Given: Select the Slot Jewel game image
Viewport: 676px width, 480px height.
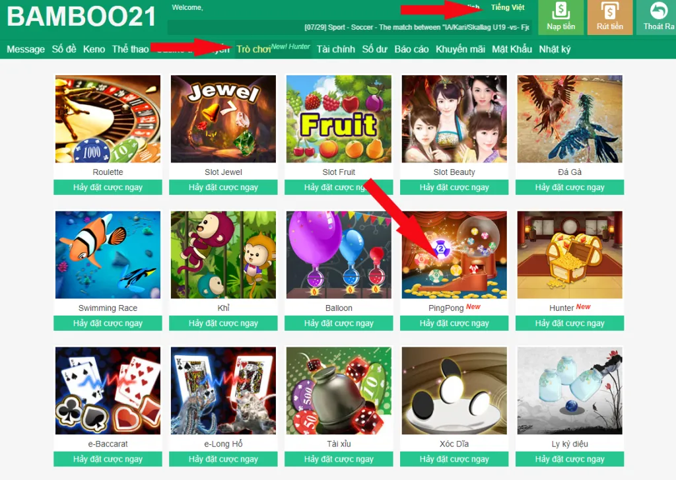Looking at the screenshot, I should (x=223, y=119).
